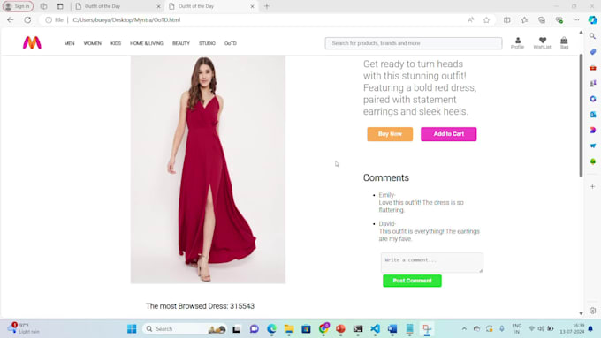
Task: Open Read aloud icon in address bar
Action: tap(471, 20)
